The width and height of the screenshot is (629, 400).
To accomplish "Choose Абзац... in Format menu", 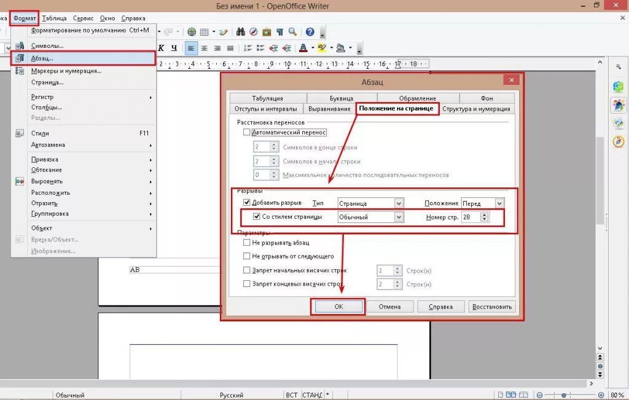I will point(83,58).
